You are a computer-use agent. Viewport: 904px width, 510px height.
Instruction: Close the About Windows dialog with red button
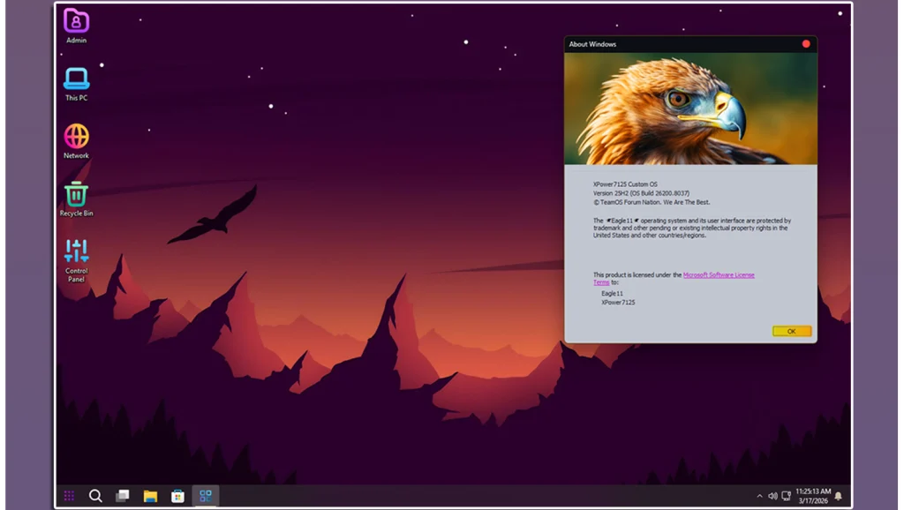pyautogui.click(x=806, y=44)
